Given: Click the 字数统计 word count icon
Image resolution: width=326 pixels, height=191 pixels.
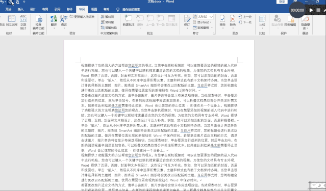Looking at the screenshot, I should pyautogui.click(x=23, y=22).
